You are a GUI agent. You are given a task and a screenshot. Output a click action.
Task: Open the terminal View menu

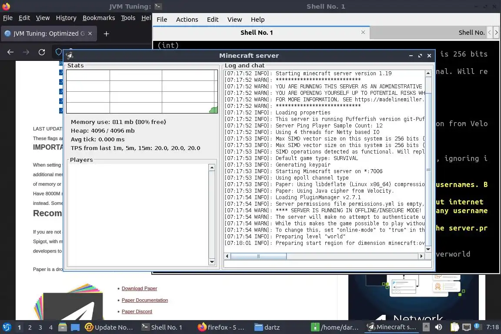pos(234,20)
